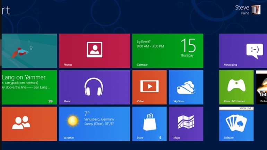Click the Steve Paine user name
The width and height of the screenshot is (267, 150).
click(x=242, y=10)
